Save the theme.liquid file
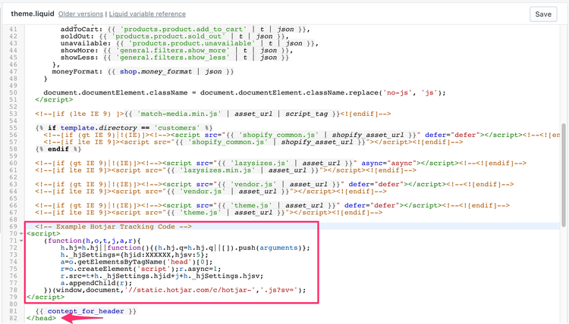This screenshot has height=324, width=569. pyautogui.click(x=543, y=14)
